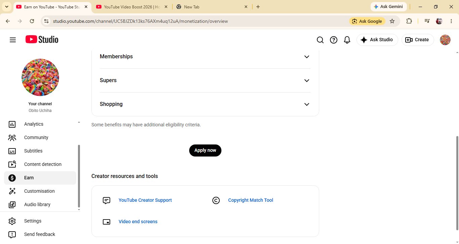Open the notifications bell

[x=347, y=40]
